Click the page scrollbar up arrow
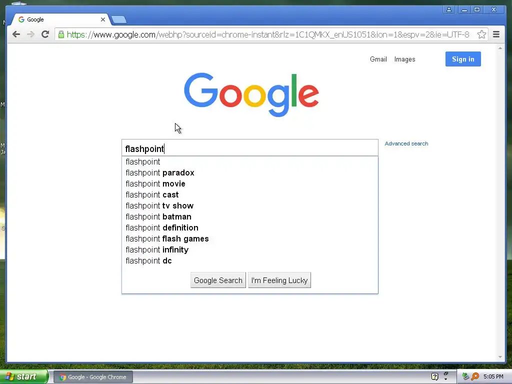 pyautogui.click(x=500, y=48)
